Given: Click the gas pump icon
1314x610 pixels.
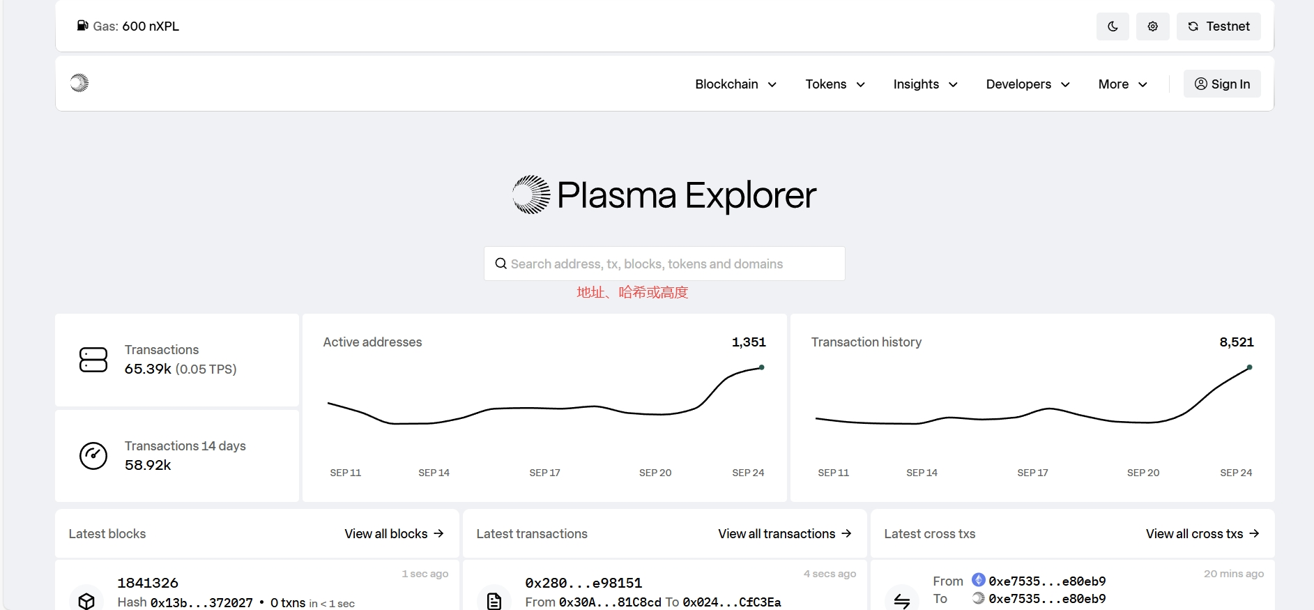Looking at the screenshot, I should click(82, 26).
